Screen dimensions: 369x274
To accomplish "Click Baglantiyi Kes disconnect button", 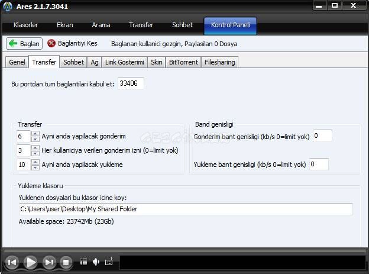I will (x=72, y=43).
